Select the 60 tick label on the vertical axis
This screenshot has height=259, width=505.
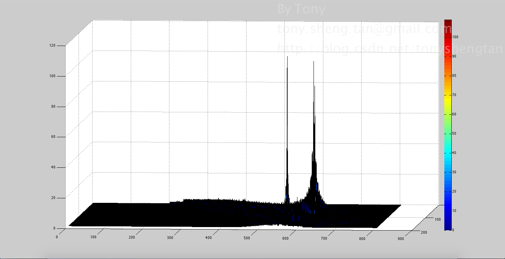(53, 137)
